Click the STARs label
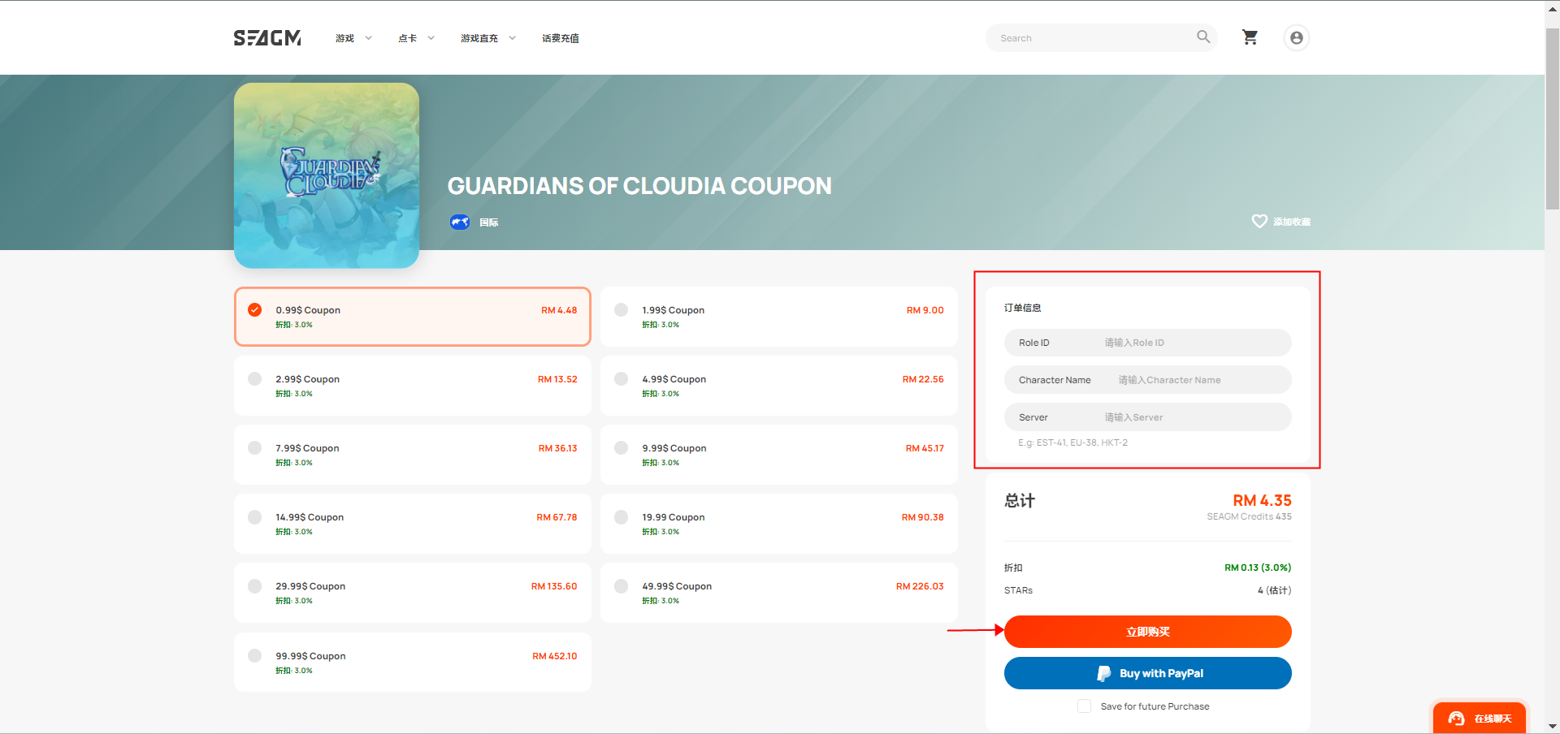1560x734 pixels. tap(1018, 590)
